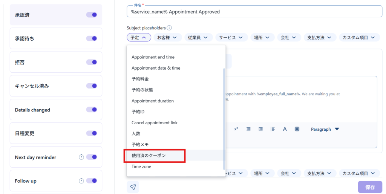The width and height of the screenshot is (386, 194).
Task: Click the 保存 save button
Action: [x=370, y=187]
